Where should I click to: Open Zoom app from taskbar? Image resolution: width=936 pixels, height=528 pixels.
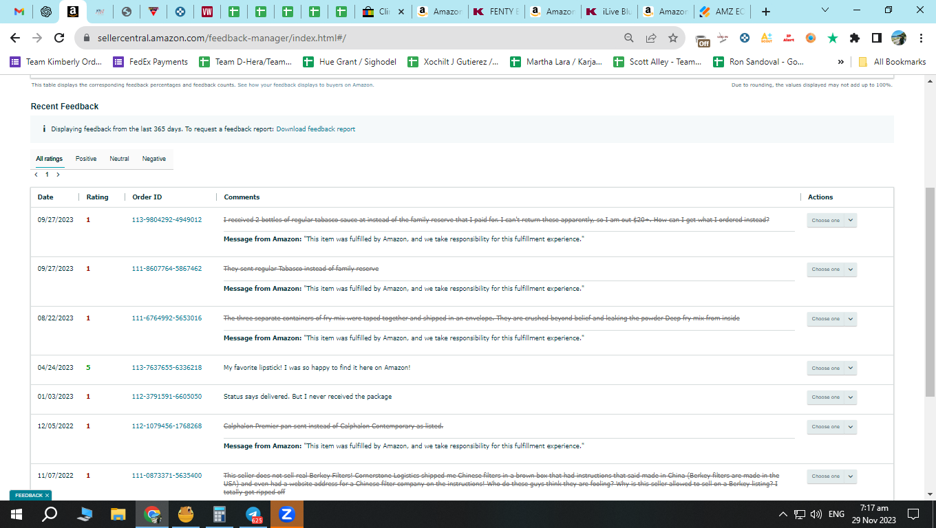(287, 514)
